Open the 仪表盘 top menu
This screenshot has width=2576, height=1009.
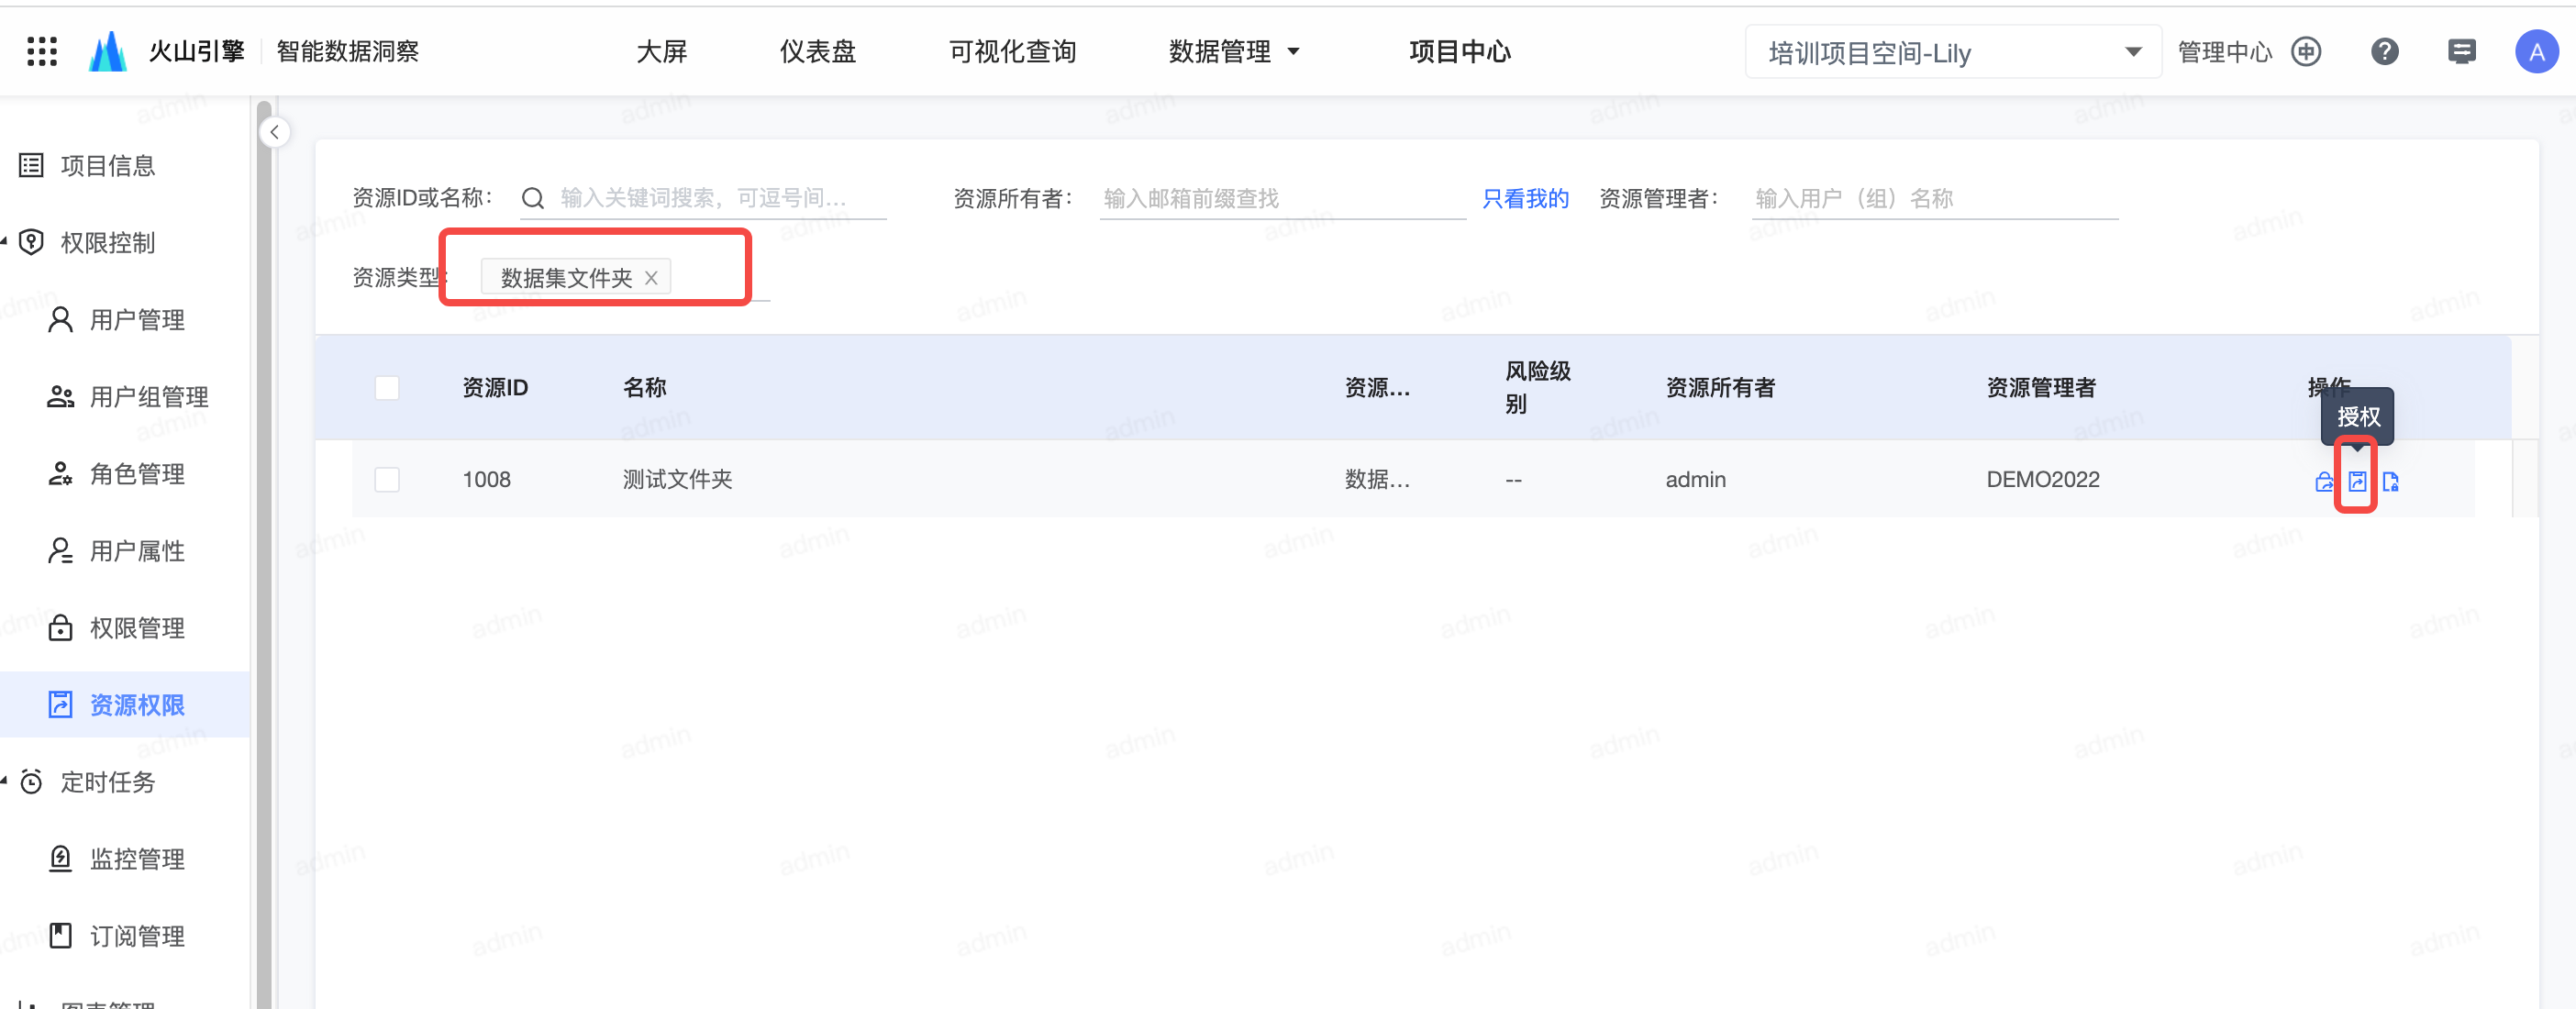(817, 51)
